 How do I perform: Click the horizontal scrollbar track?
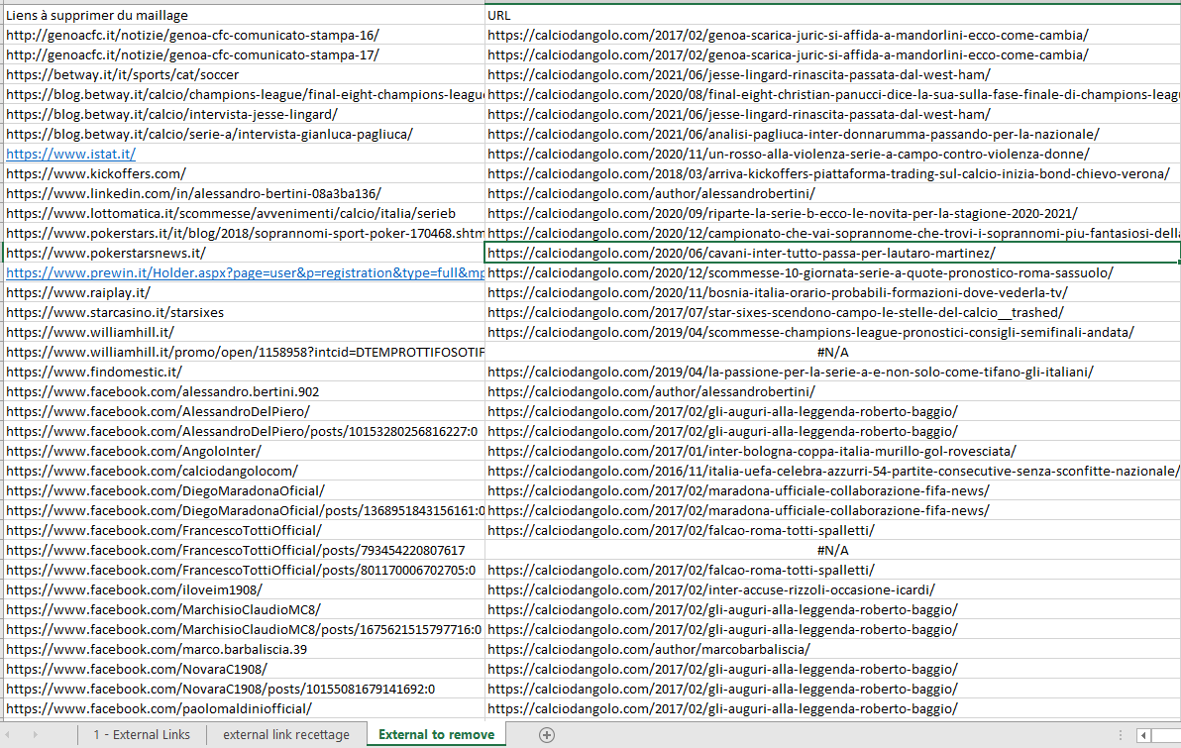pos(1167,735)
